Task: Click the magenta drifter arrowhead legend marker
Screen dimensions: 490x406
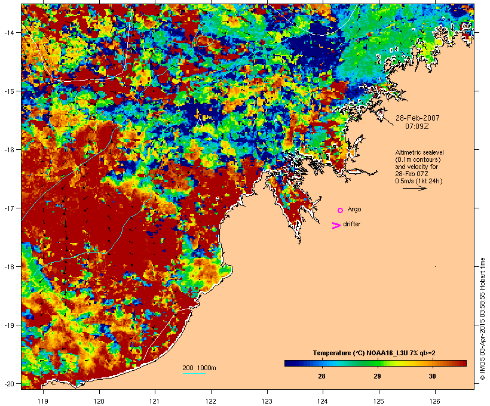Action: click(336, 226)
